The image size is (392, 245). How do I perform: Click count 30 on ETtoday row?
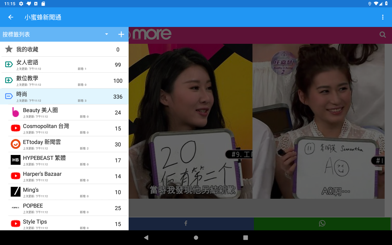[118, 145]
